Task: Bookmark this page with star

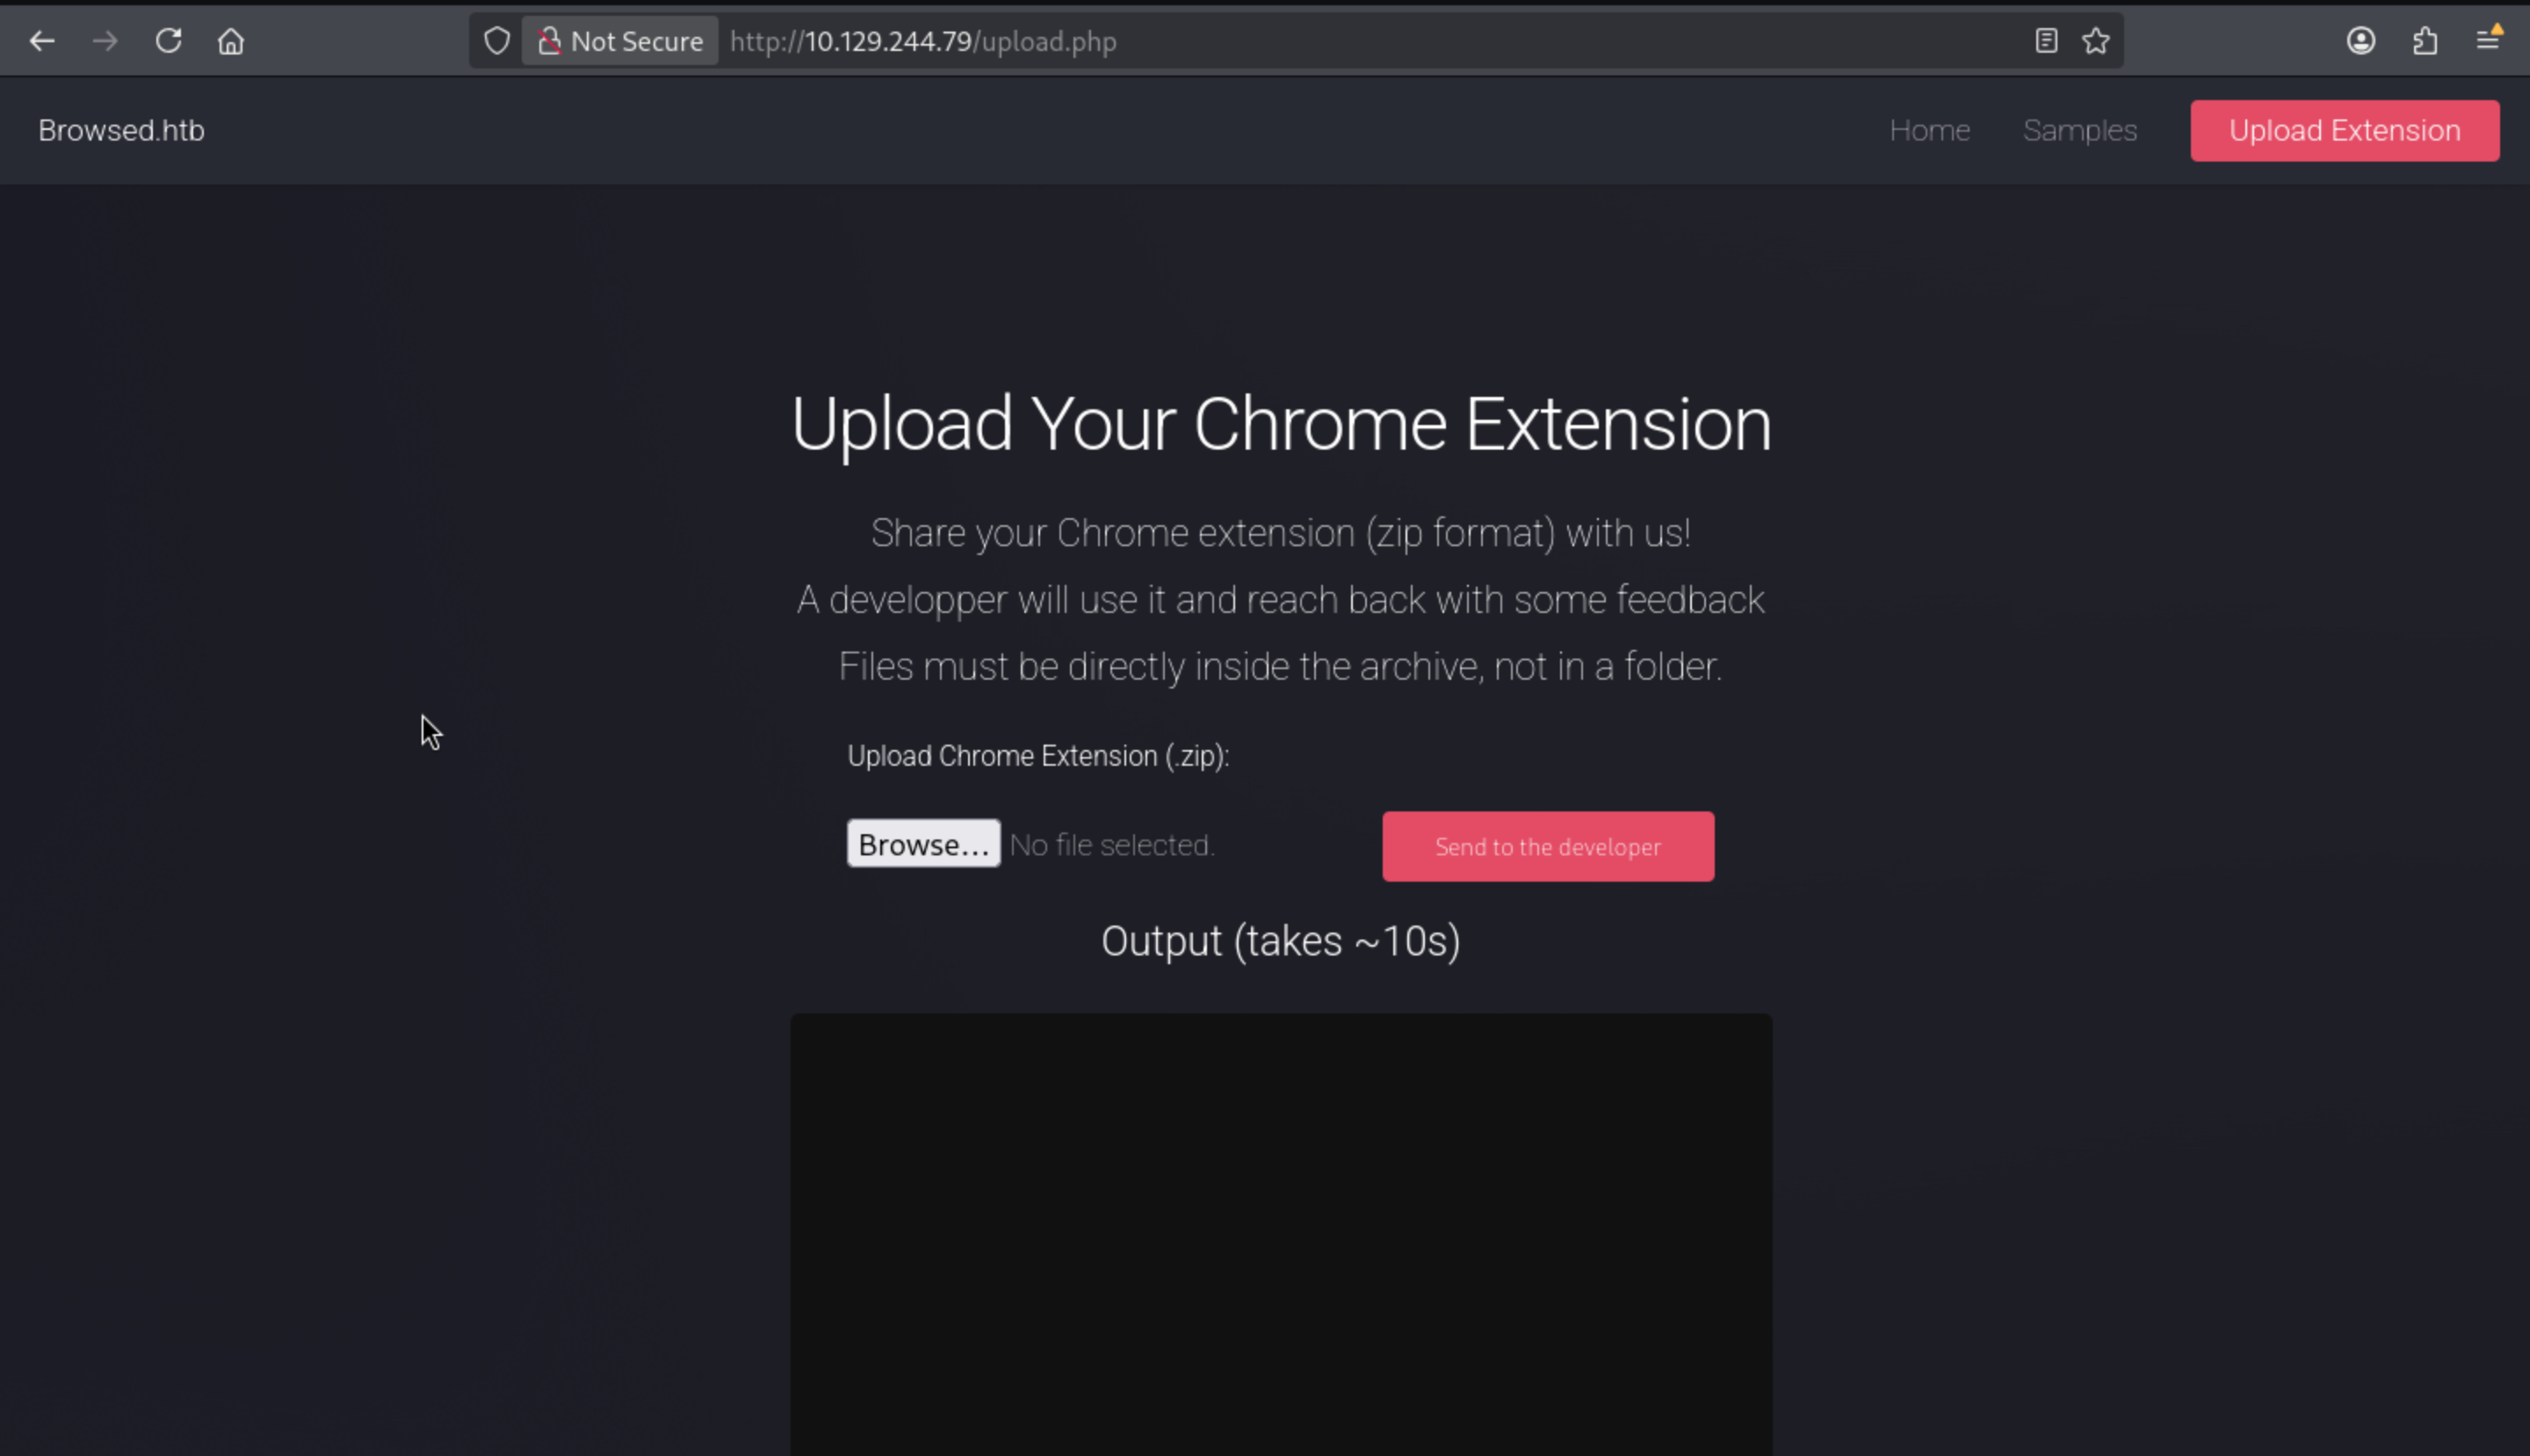Action: coord(2096,41)
